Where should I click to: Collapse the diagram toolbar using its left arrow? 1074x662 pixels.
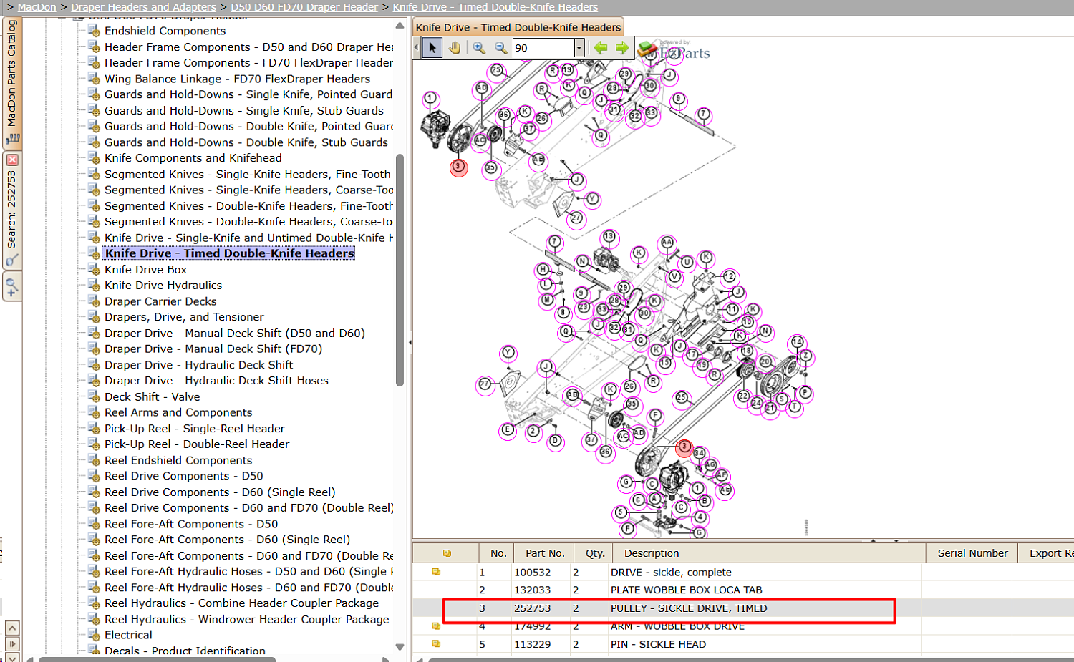tap(416, 48)
